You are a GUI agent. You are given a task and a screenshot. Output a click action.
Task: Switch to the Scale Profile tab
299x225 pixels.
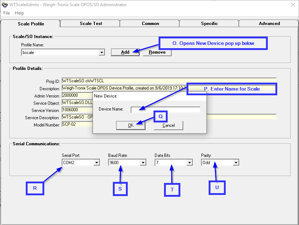31,24
